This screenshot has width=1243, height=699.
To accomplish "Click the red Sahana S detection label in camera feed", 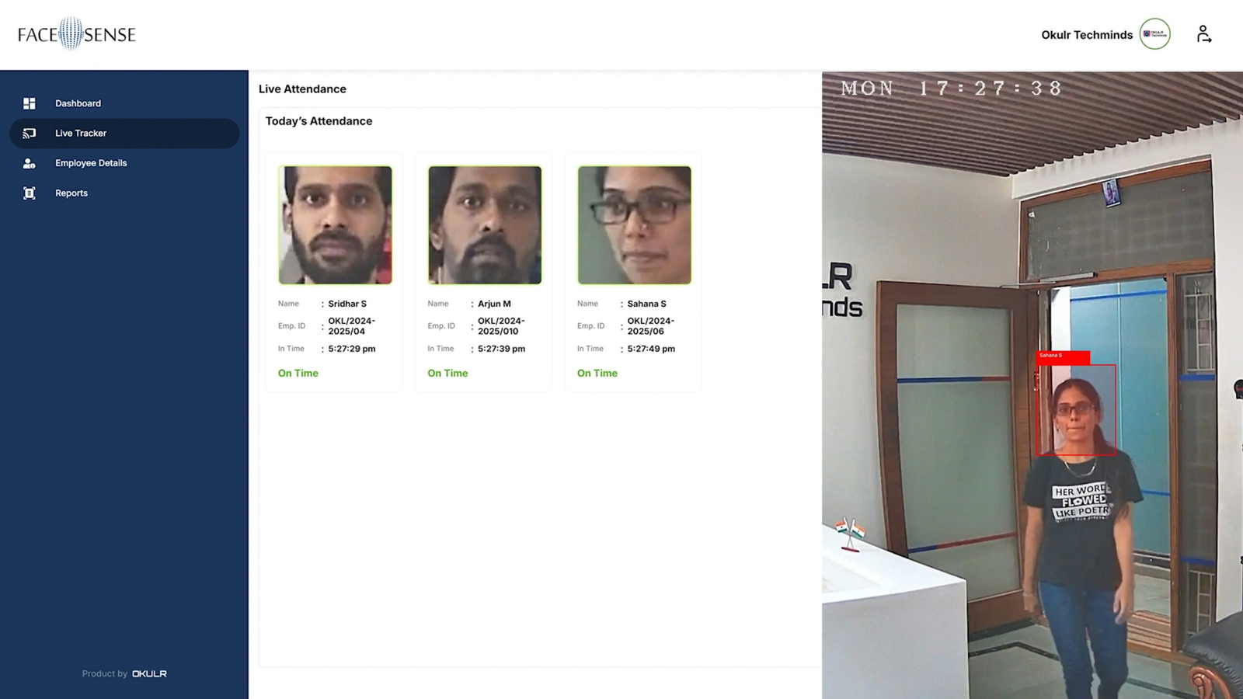I will [x=1063, y=356].
